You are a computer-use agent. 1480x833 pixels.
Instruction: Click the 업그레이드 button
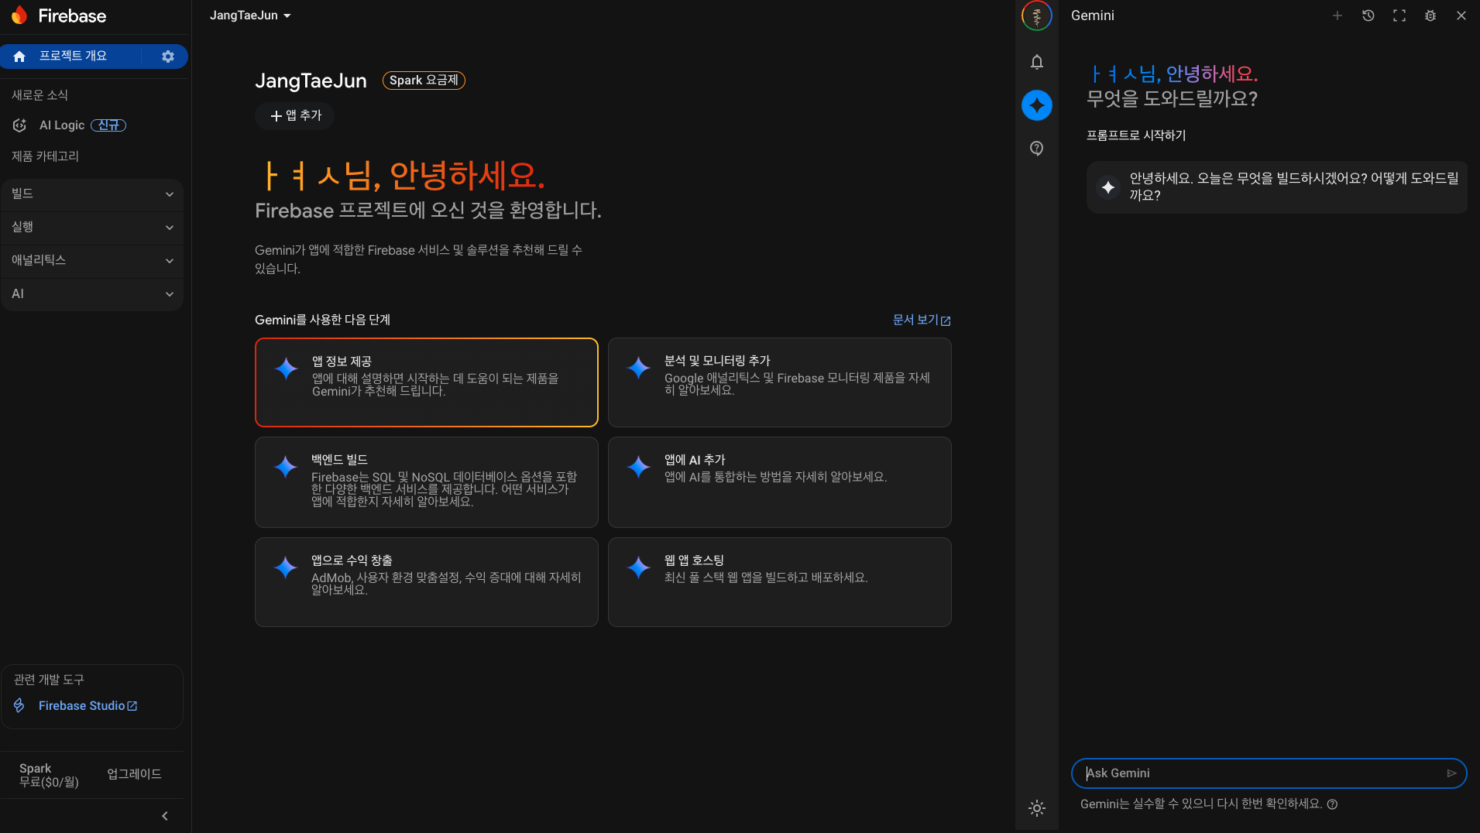(134, 775)
